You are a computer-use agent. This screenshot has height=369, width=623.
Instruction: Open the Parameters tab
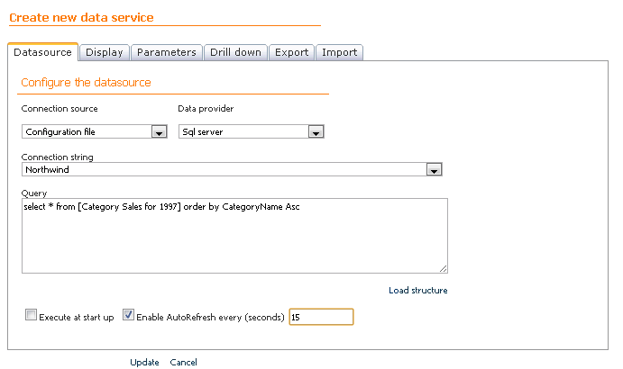click(167, 52)
